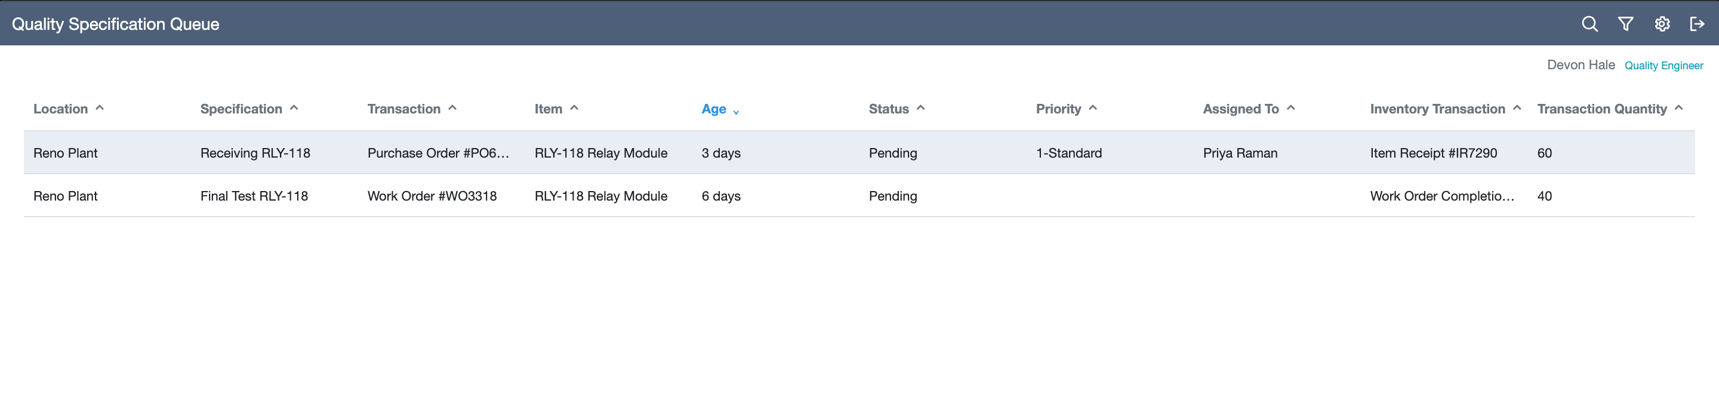Open the filter funnel icon
This screenshot has width=1719, height=394.
1625,24
